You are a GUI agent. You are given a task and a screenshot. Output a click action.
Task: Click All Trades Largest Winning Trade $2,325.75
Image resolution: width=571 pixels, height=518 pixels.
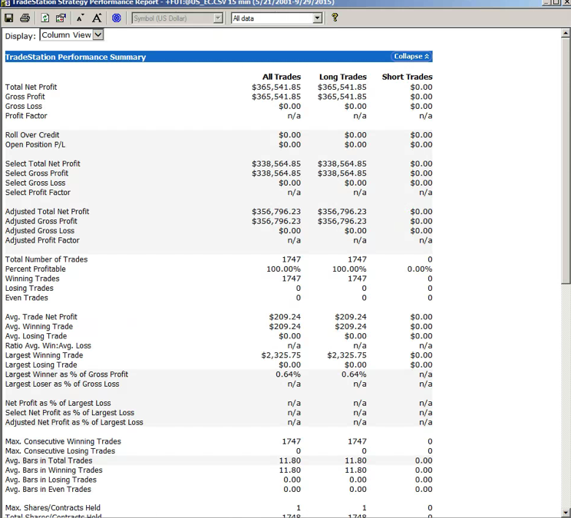pos(281,355)
